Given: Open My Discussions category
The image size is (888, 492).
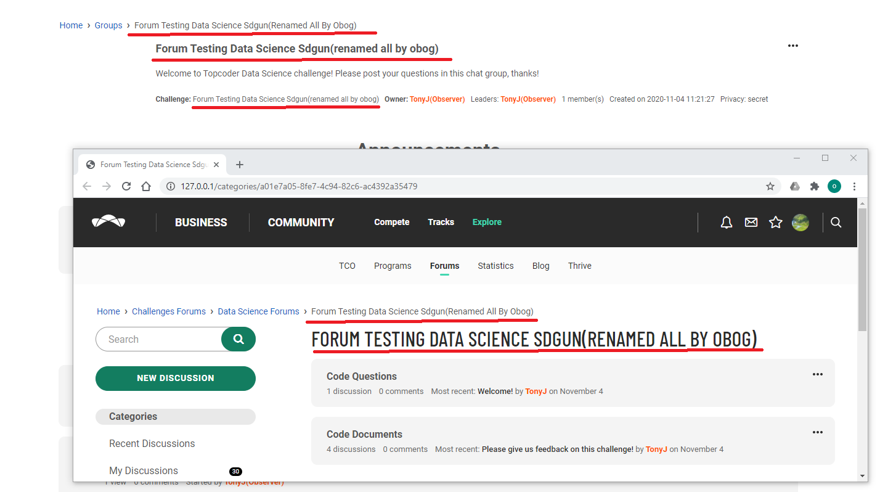Looking at the screenshot, I should coord(144,470).
